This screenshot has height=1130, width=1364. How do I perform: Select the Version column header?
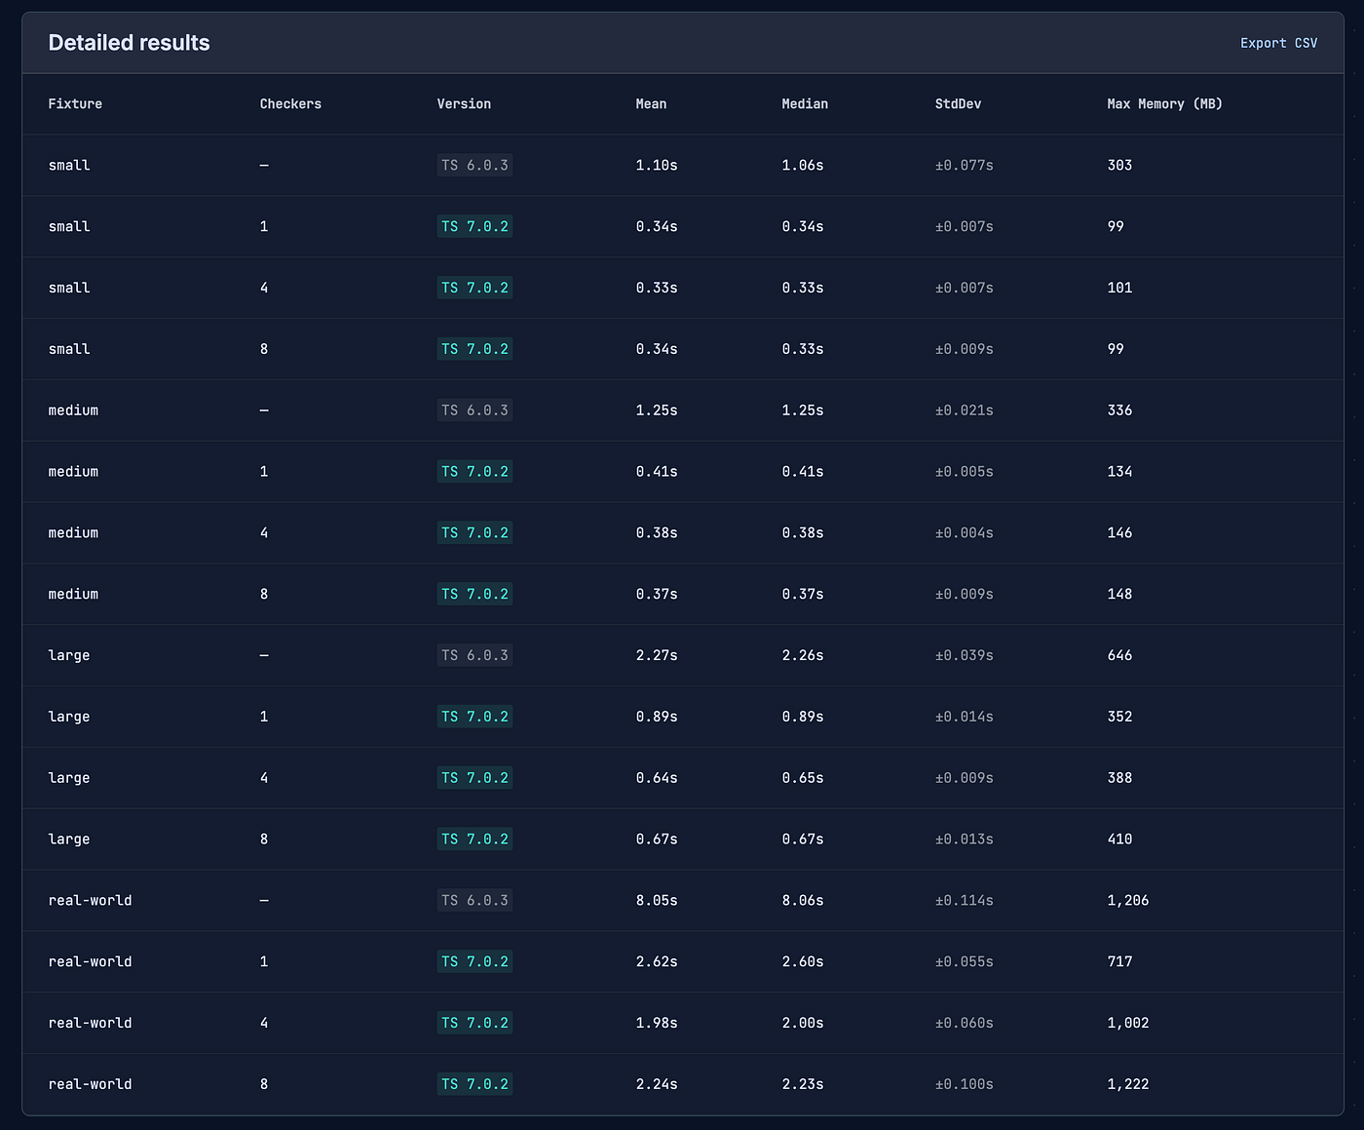click(x=464, y=104)
